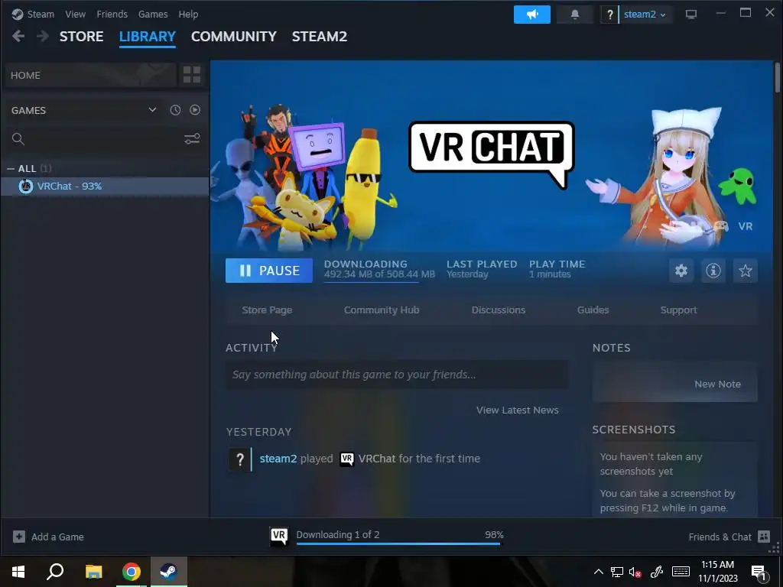Viewport: 783px width, 587px height.
Task: Open the STEAM2 profile tab
Action: click(320, 37)
